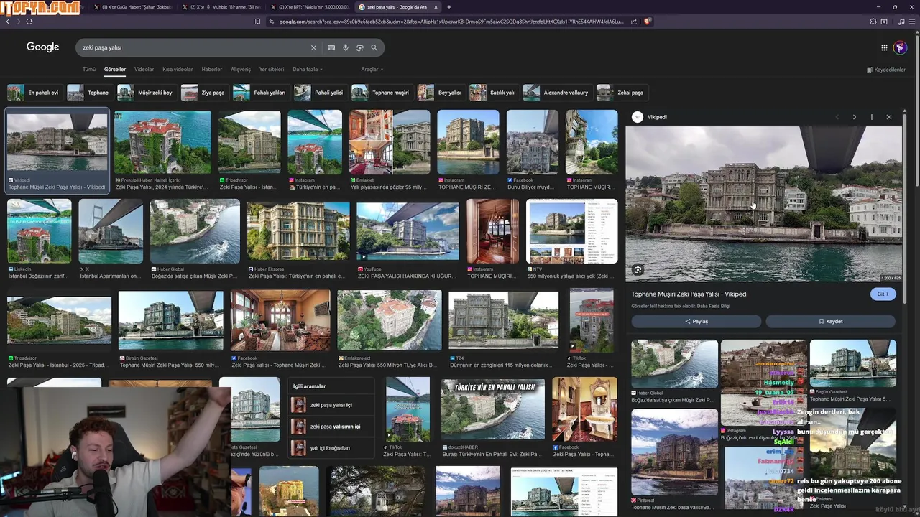The height and width of the screenshot is (517, 920).
Task: Click in the 'zeki paşa yalısı' search field
Action: tap(194, 47)
